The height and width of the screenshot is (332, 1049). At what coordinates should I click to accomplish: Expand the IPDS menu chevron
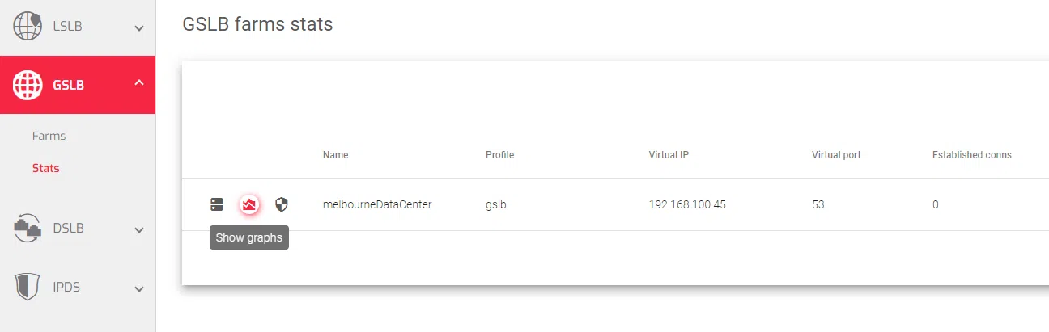(139, 288)
